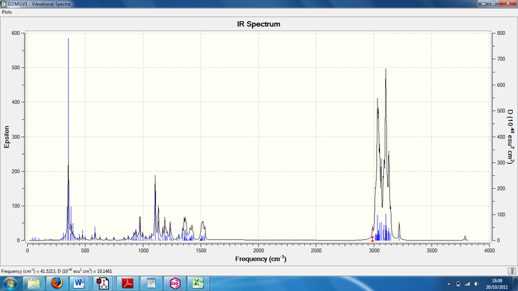518x291 pixels.
Task: Click the 'Epsilon' y-axis label
Action: point(6,136)
